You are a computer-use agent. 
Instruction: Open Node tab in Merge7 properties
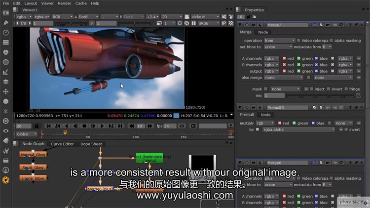click(263, 32)
